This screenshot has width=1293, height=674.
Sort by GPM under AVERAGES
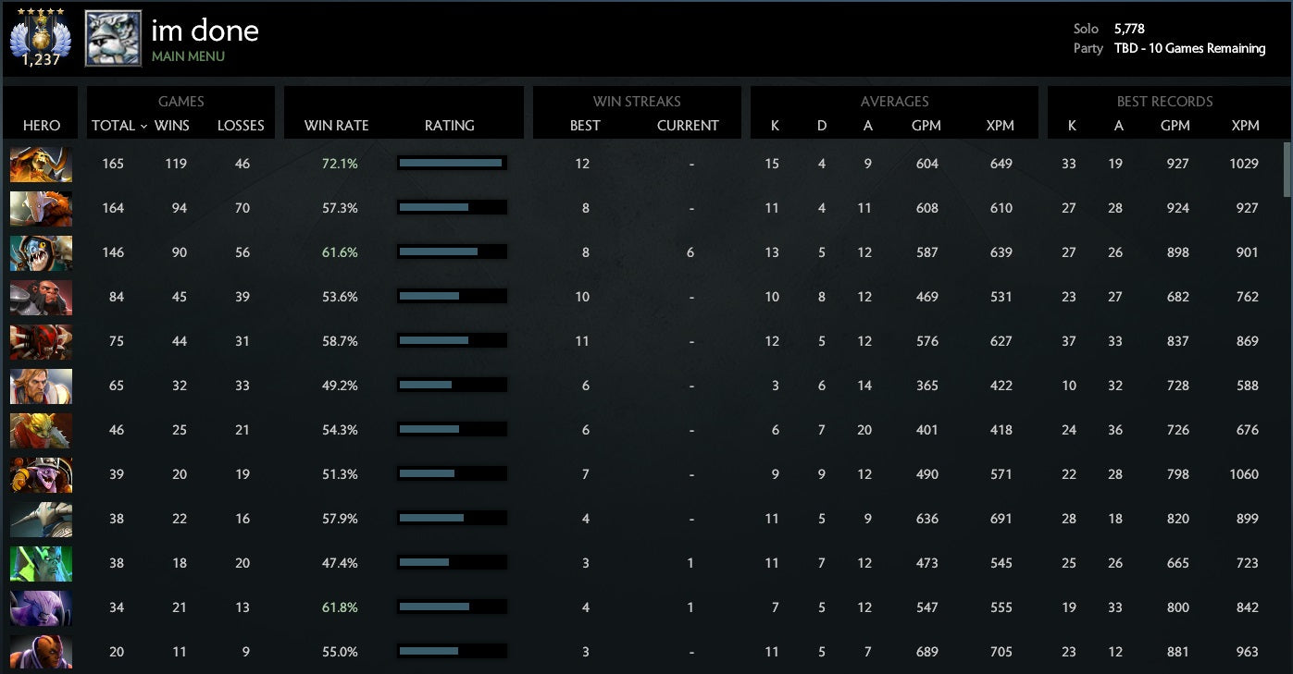[x=926, y=126]
